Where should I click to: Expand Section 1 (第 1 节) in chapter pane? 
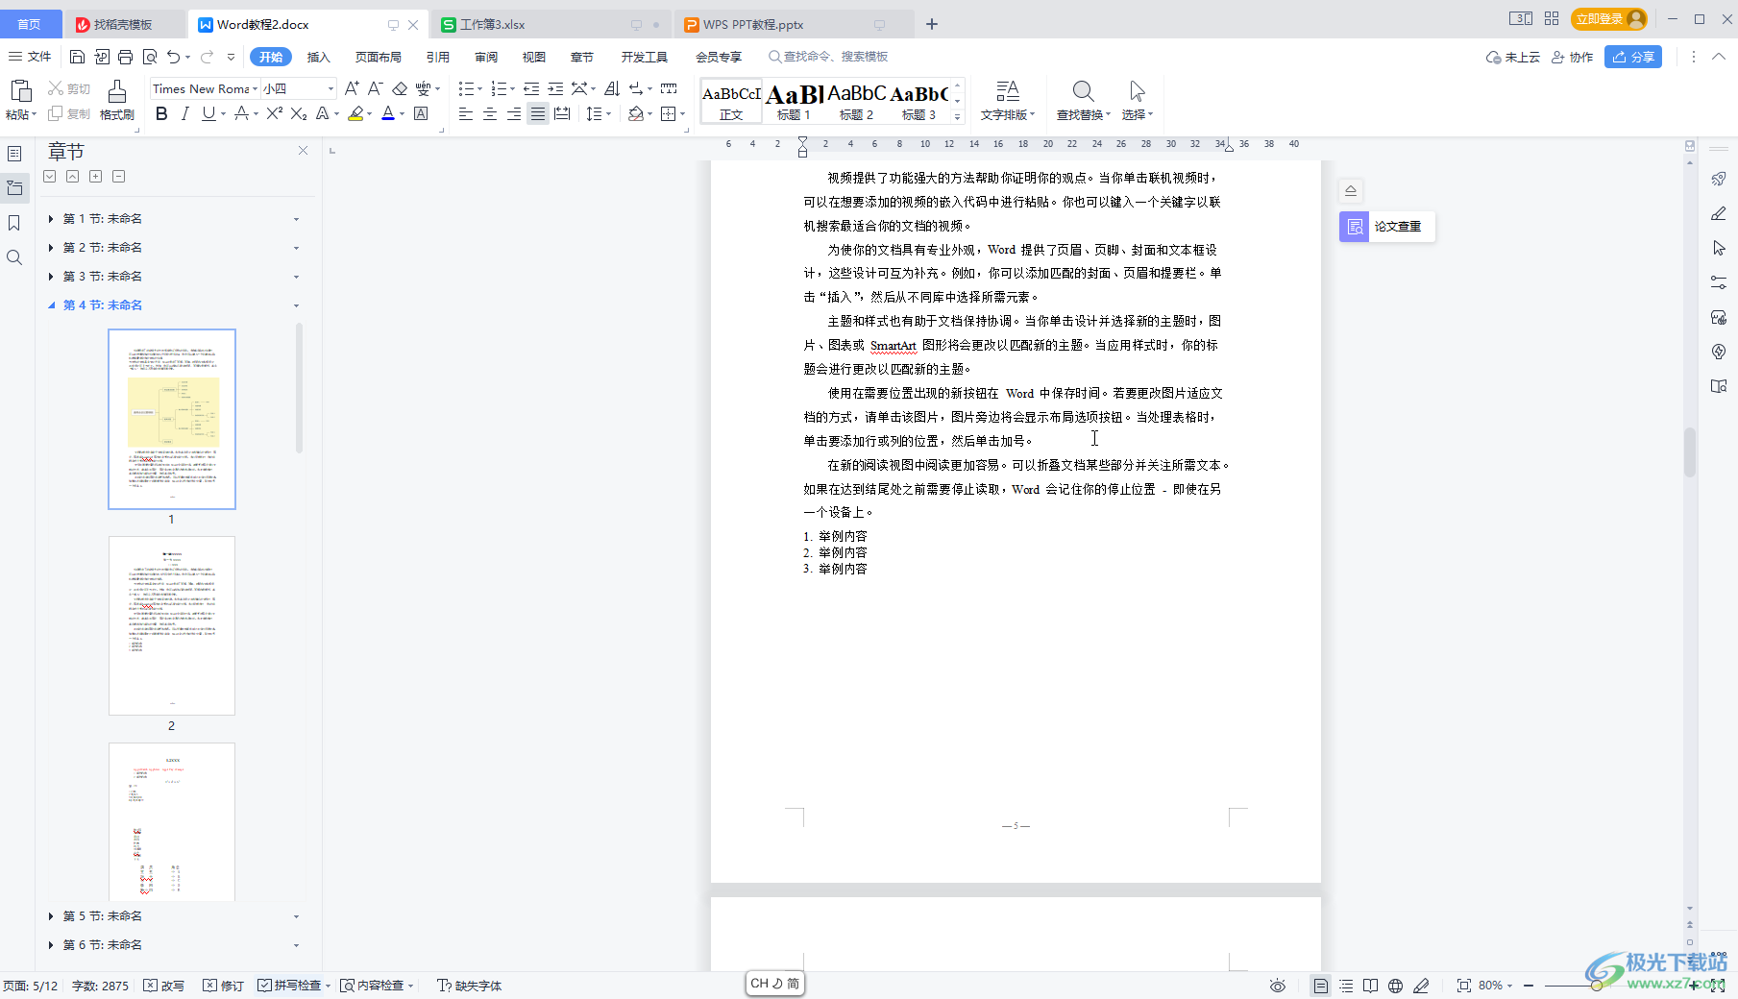[50, 219]
